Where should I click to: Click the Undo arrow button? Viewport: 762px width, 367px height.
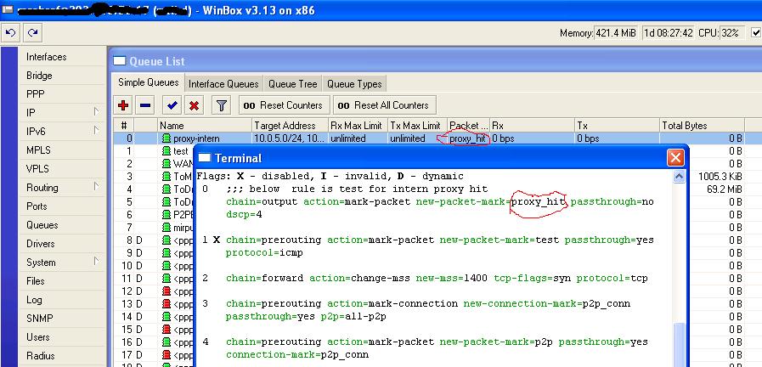click(x=10, y=33)
